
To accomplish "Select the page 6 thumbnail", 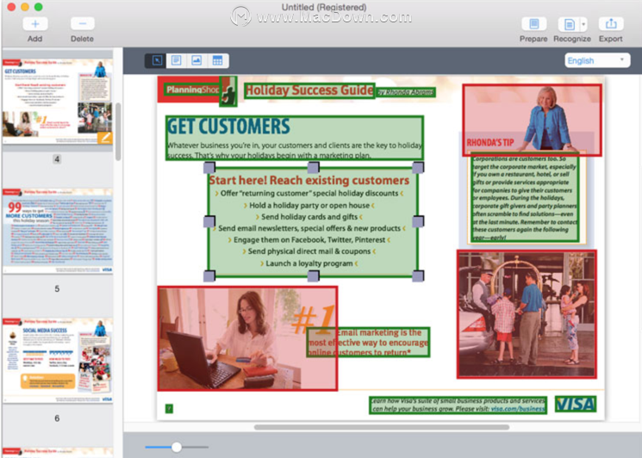I will (58, 360).
